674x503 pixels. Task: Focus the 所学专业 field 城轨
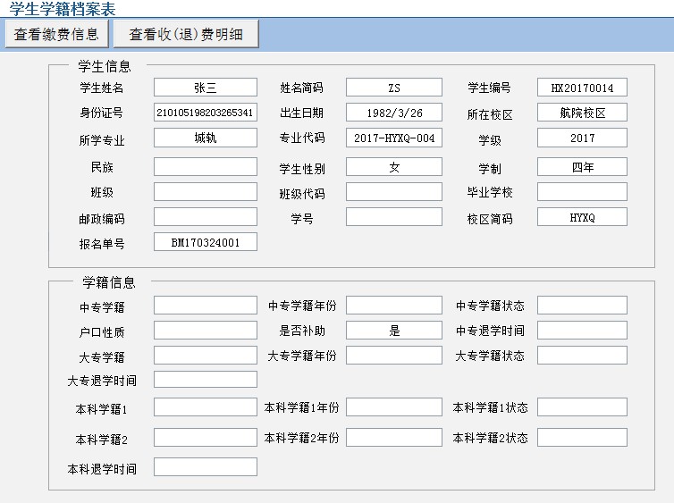206,138
